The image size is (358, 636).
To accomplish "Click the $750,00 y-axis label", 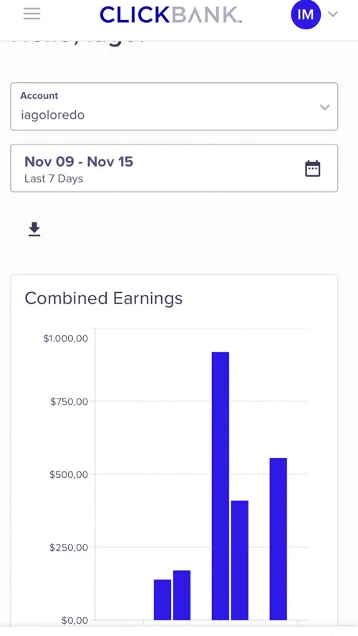I will (69, 401).
